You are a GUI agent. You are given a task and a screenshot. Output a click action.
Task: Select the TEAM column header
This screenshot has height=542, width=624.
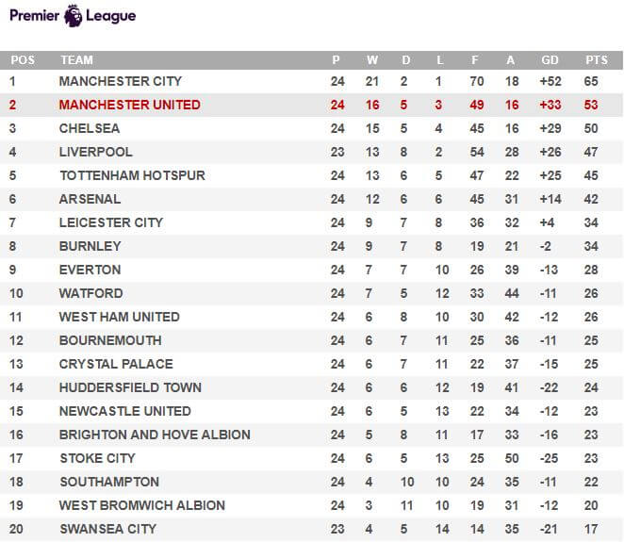[x=76, y=60]
